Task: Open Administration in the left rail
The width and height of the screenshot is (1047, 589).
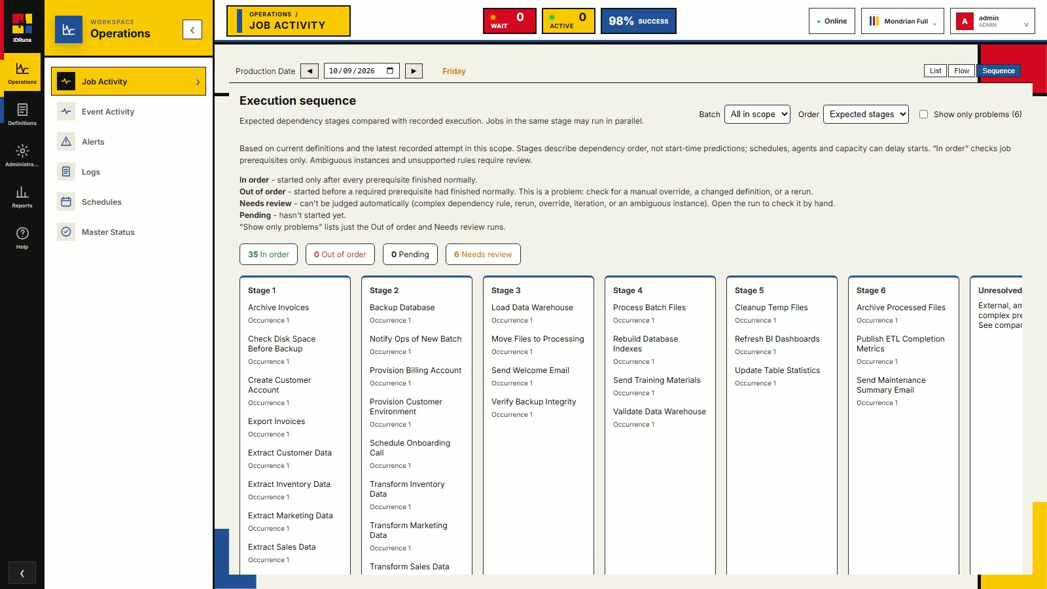Action: [x=22, y=155]
